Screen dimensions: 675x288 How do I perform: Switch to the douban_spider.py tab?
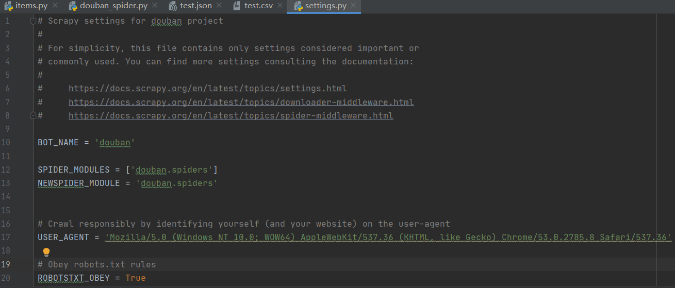[113, 6]
